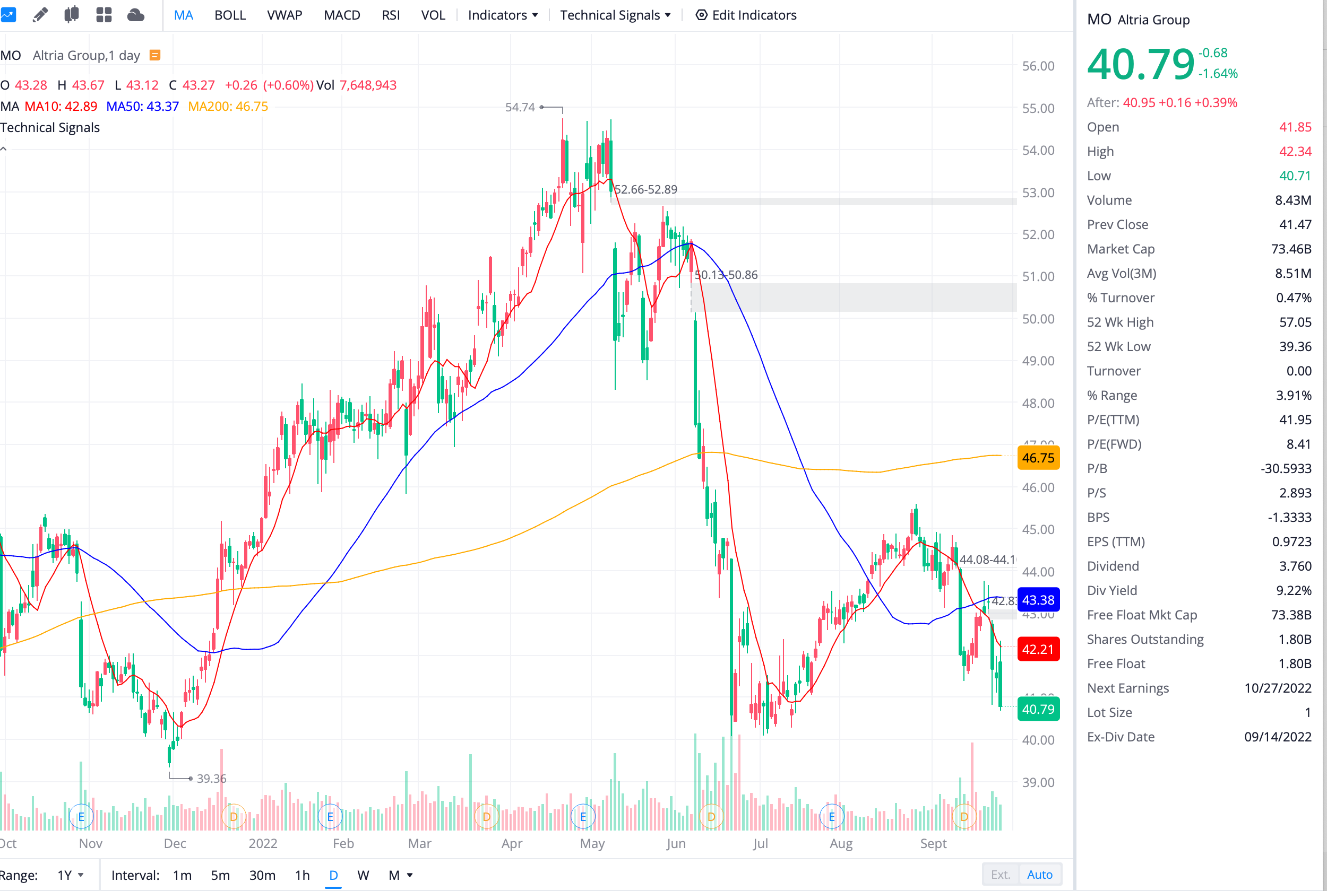Select the 30m interval
Screen dimensions: 1327x891
[262, 875]
